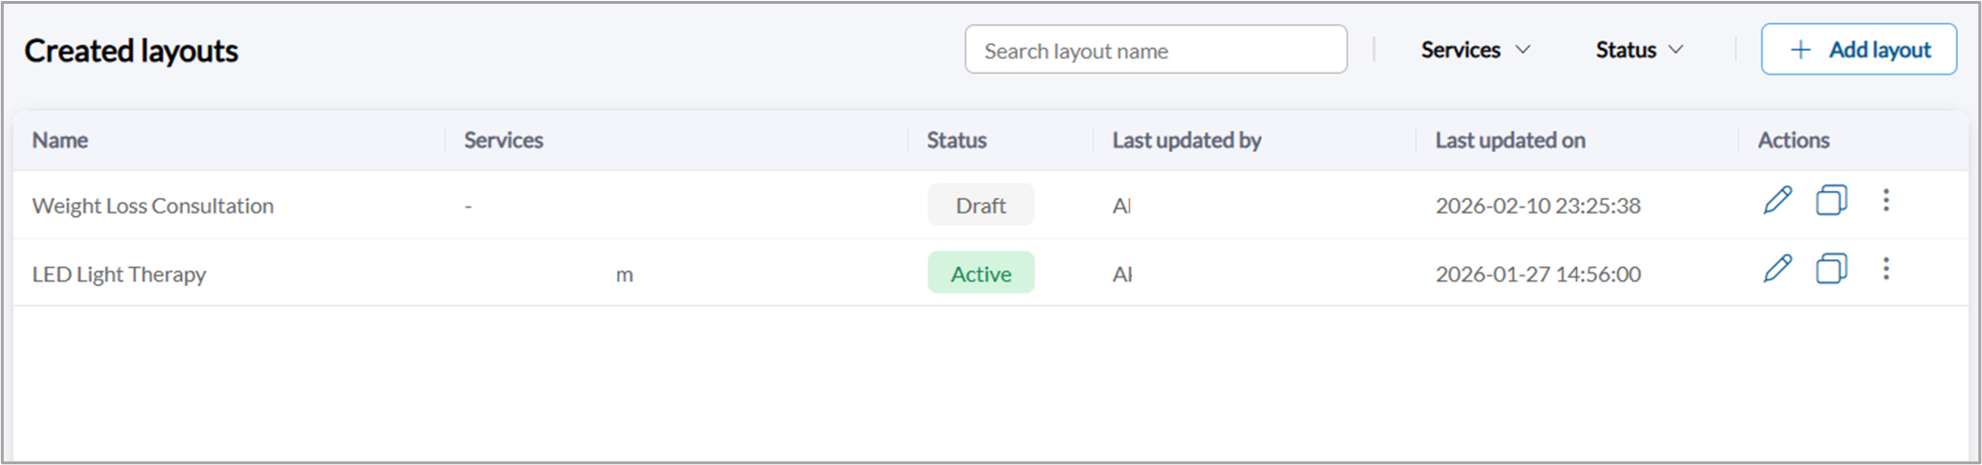
Task: Click the Add layout button
Action: pyautogui.click(x=1858, y=50)
